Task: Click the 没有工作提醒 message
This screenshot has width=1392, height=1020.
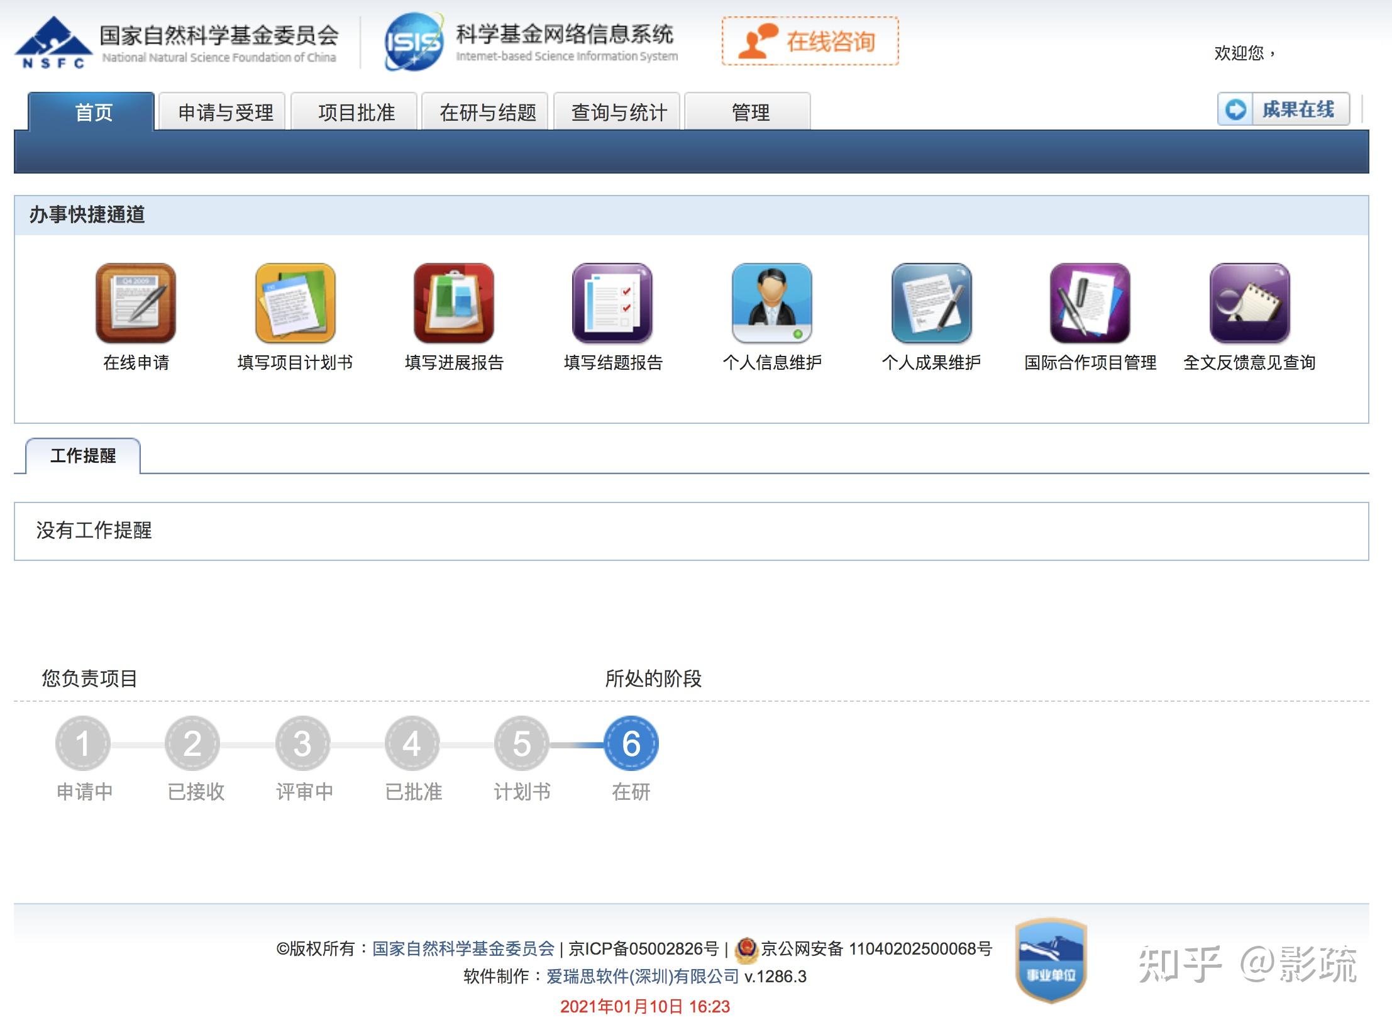Action: click(x=94, y=530)
